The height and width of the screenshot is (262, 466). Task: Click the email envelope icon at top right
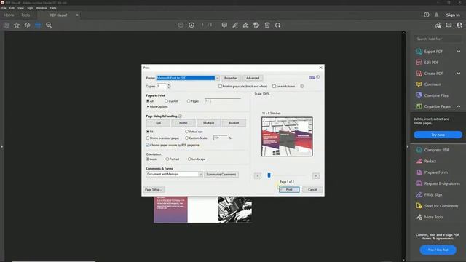449,25
